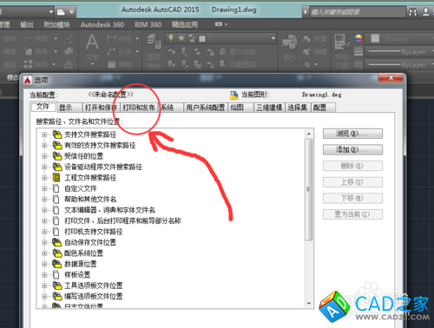This screenshot has width=434, height=328.
Task: Open the 打开和保存 tab
Action: tap(101, 108)
